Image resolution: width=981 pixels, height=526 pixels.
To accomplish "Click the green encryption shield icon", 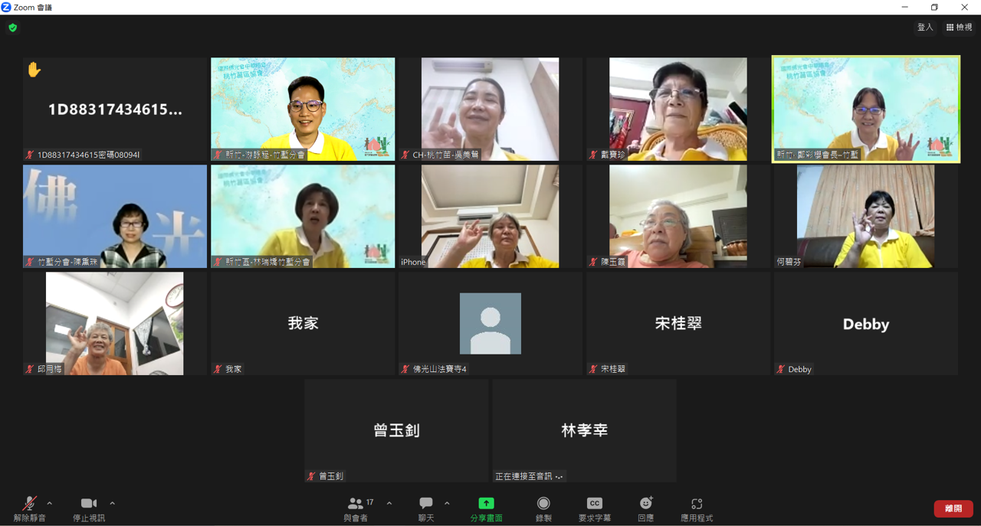I will click(x=12, y=28).
